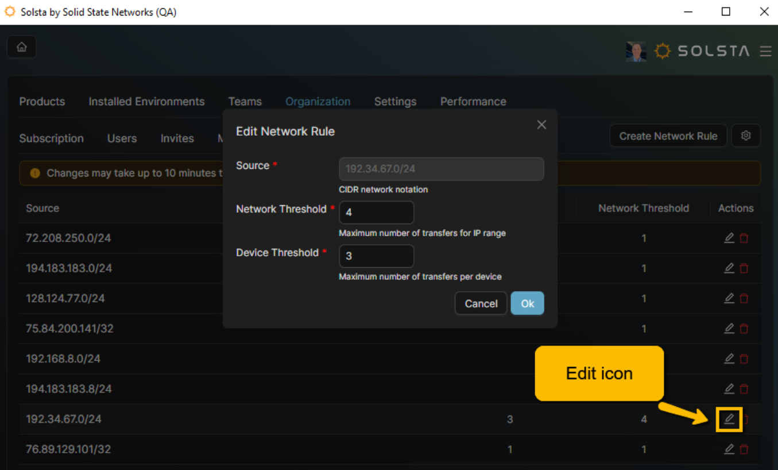Screen dimensions: 778x470
Task: Delete the 192.168.8.0/24 rule
Action: coord(744,359)
